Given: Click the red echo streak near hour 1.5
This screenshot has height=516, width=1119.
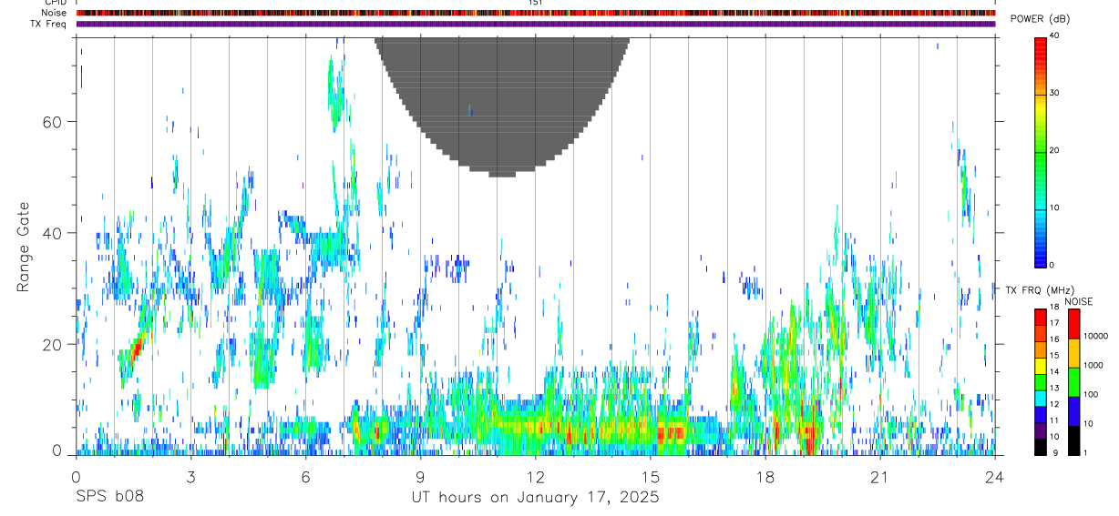Looking at the screenshot, I should tap(136, 349).
